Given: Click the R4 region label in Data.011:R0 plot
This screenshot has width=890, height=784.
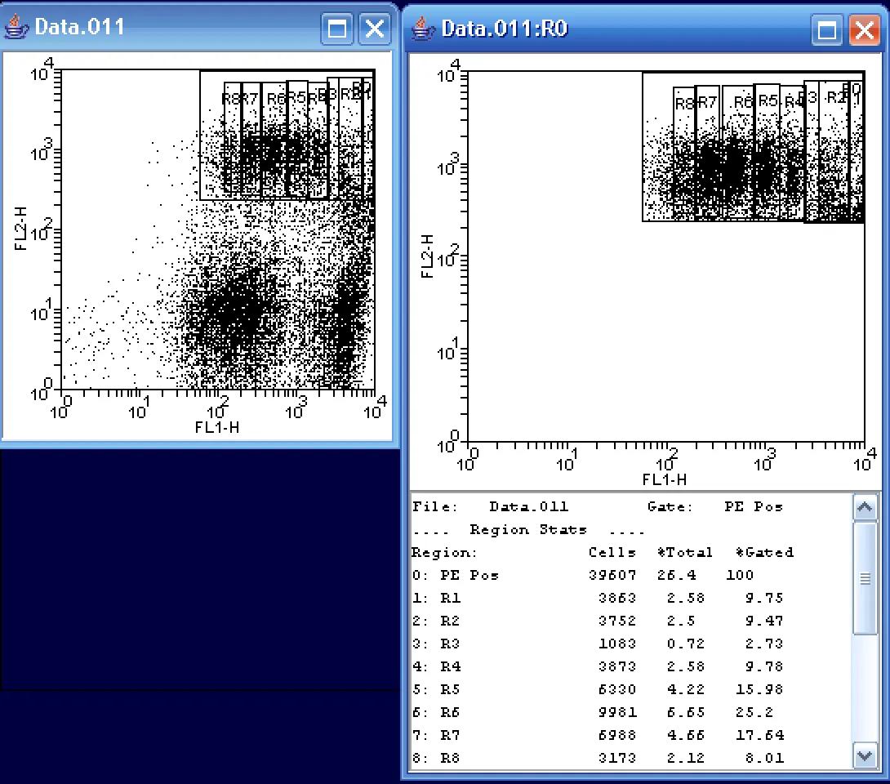Looking at the screenshot, I should [794, 102].
